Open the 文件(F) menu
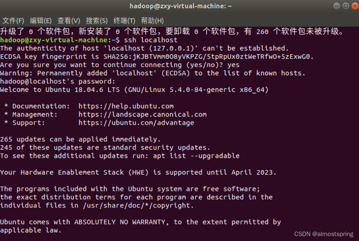Screen dimensions: 359x241 (13, 20)
